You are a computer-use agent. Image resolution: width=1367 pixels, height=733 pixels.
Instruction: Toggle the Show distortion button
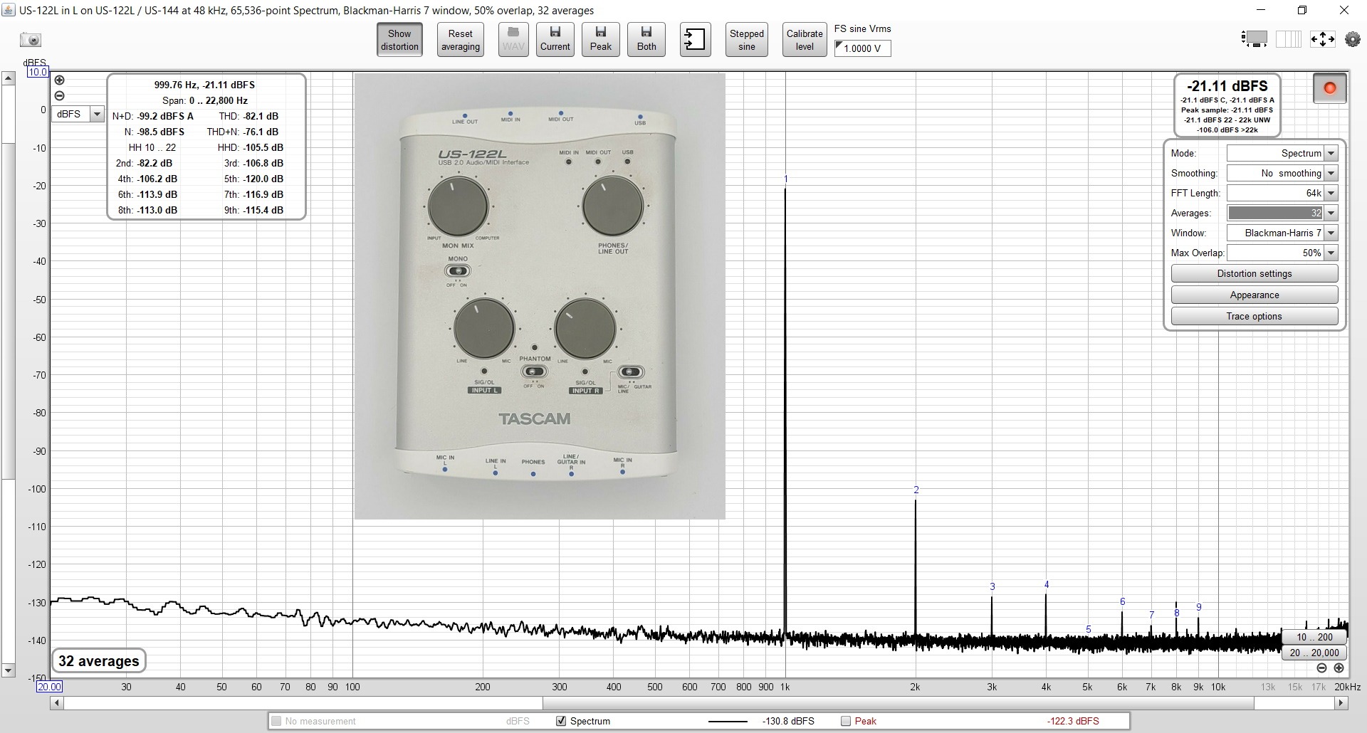(399, 40)
